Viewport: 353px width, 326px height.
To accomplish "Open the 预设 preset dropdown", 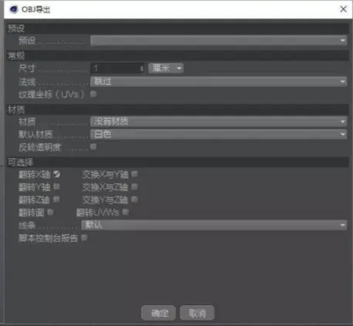I will click(x=219, y=41).
